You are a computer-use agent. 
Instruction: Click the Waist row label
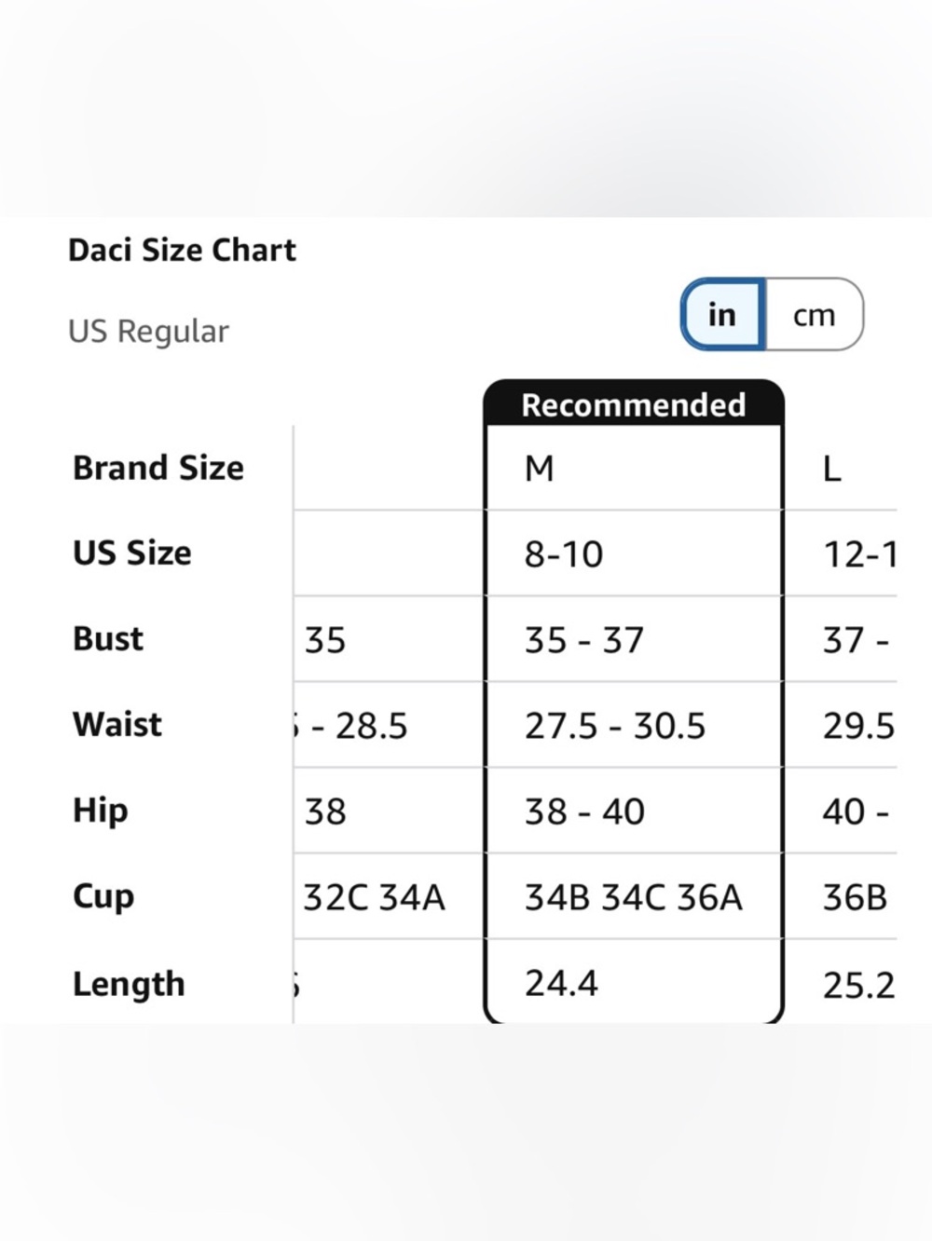(117, 725)
